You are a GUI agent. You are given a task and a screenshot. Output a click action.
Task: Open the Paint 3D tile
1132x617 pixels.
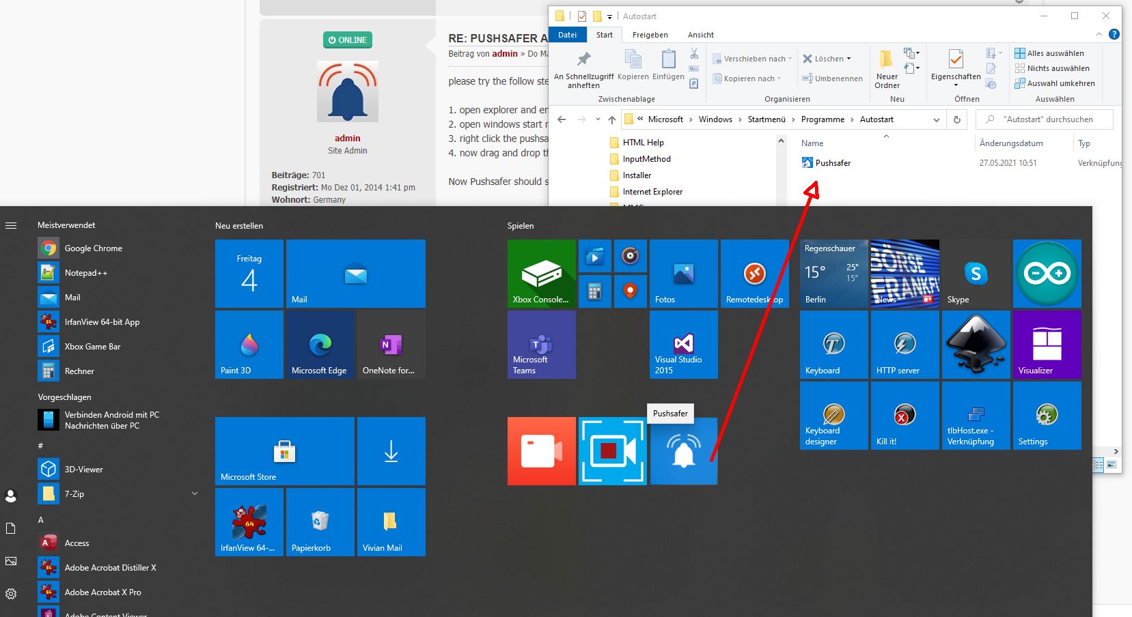click(249, 345)
